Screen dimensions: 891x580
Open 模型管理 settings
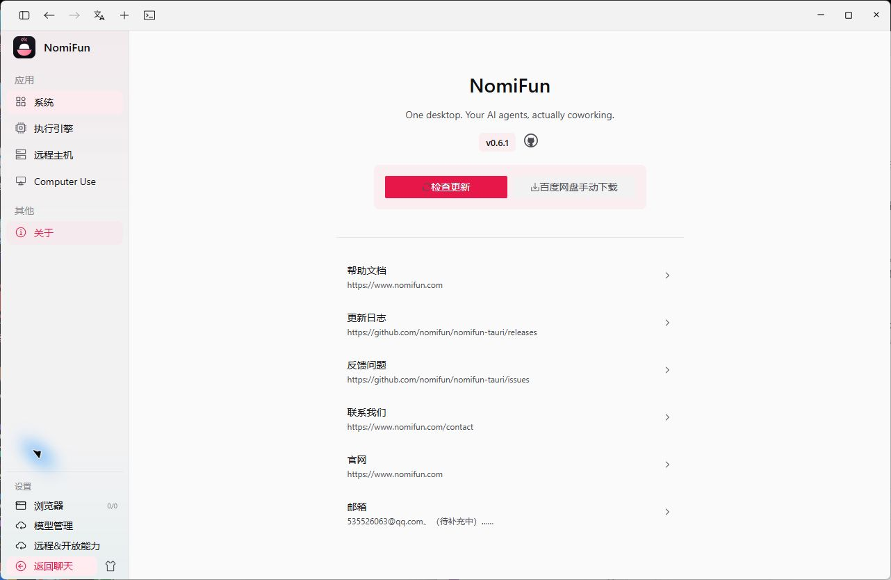[65, 526]
